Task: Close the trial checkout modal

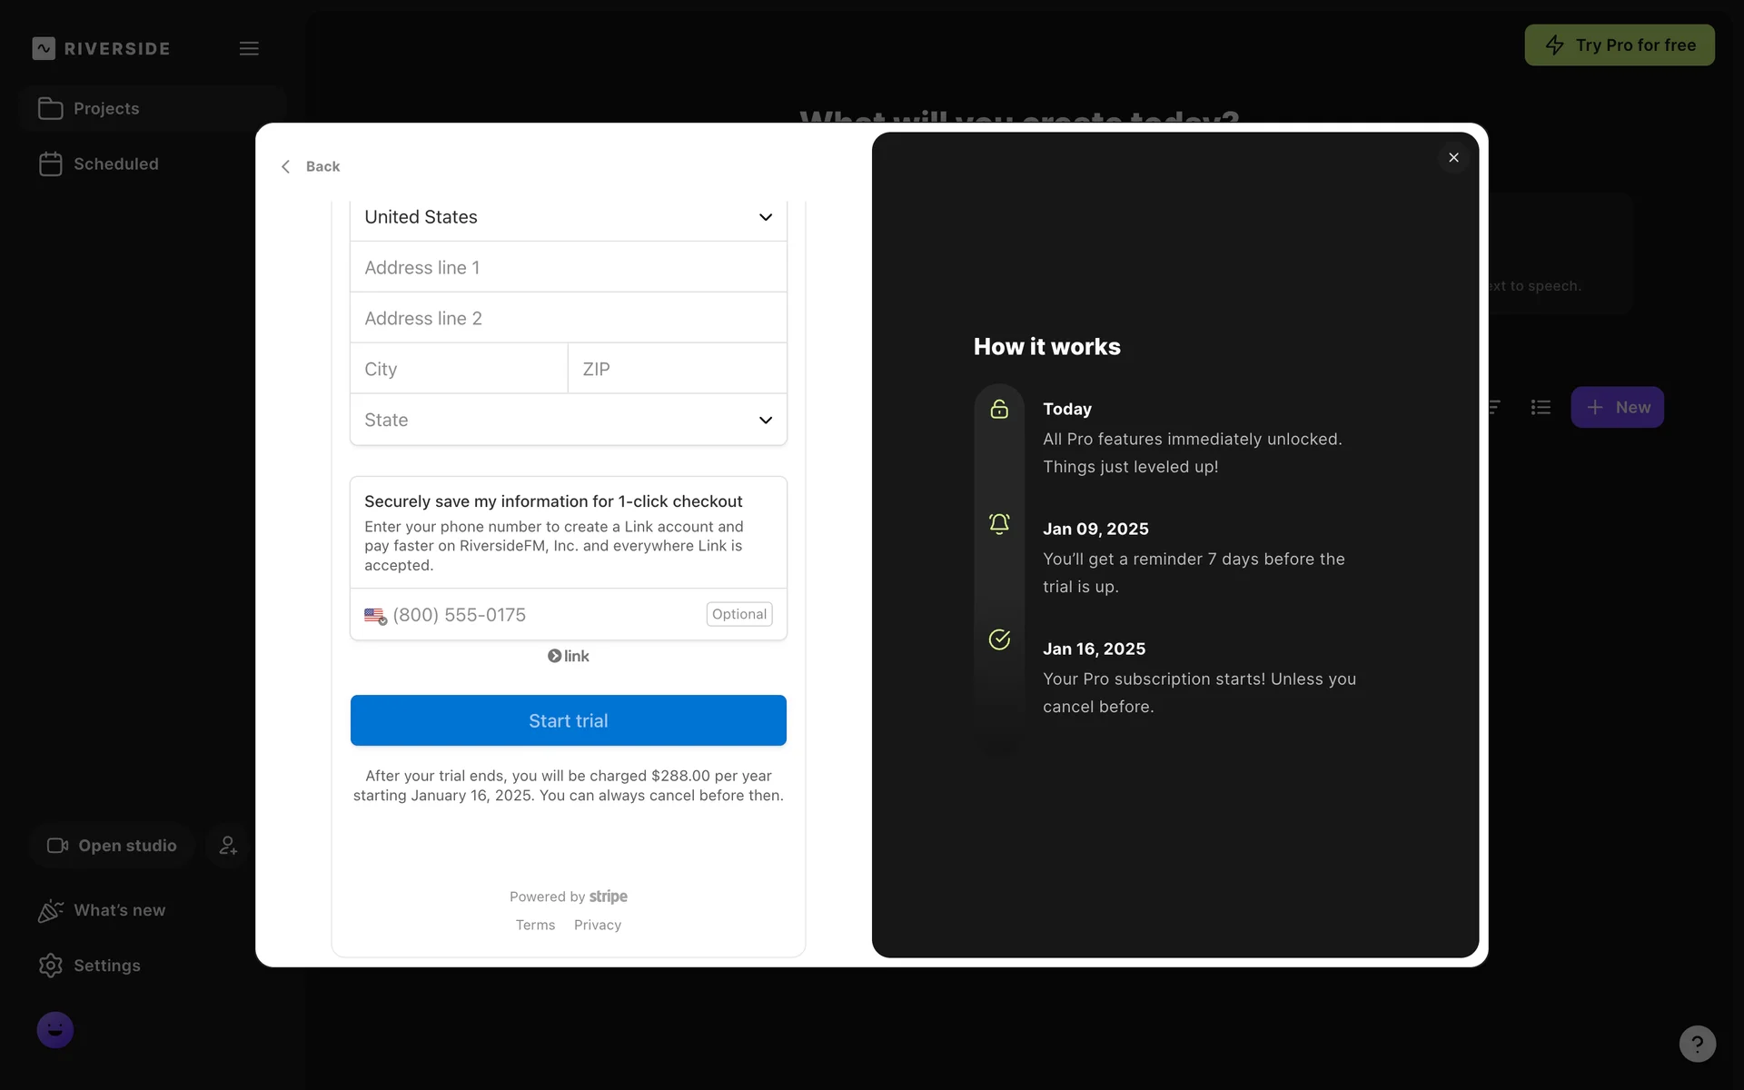Action: click(1453, 158)
